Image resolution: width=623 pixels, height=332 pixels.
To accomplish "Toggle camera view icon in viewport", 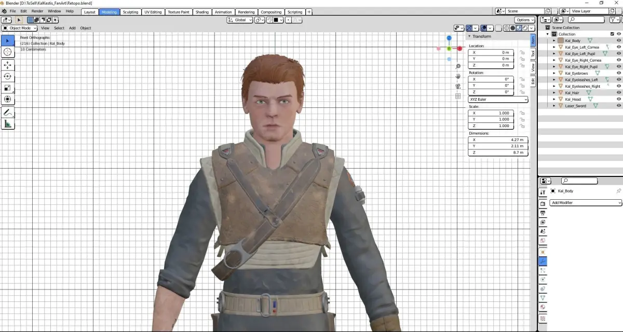I will 458,86.
